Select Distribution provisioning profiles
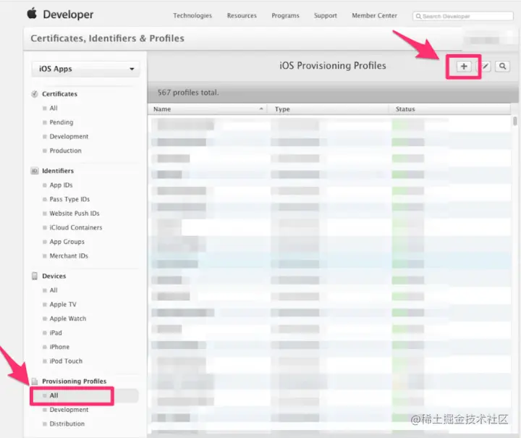 (x=67, y=424)
